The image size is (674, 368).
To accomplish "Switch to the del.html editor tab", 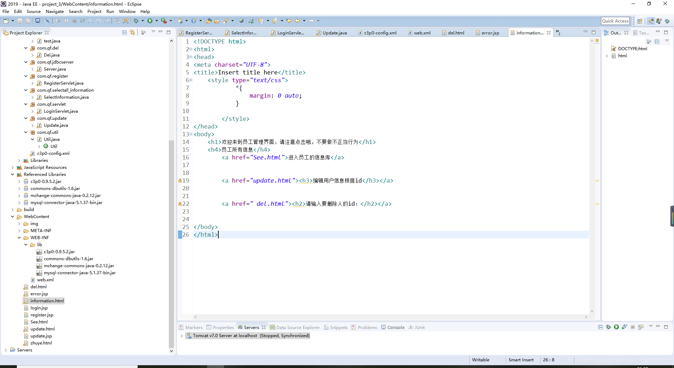I will pos(453,33).
